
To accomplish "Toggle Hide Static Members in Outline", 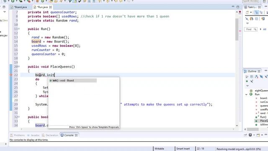I will click(x=266, y=76).
